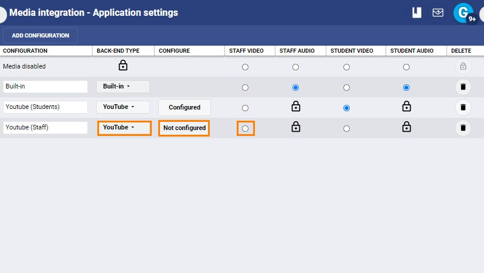Screen dimensions: 484x273
Task: Select Staff Video for Media disabled
Action: coord(245,67)
